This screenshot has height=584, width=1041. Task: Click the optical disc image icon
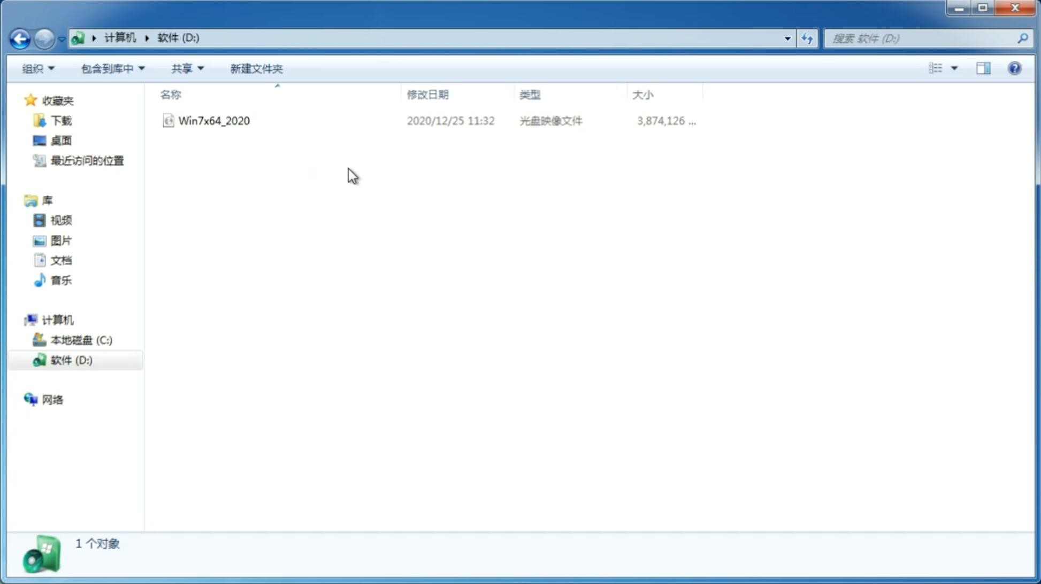click(x=168, y=121)
